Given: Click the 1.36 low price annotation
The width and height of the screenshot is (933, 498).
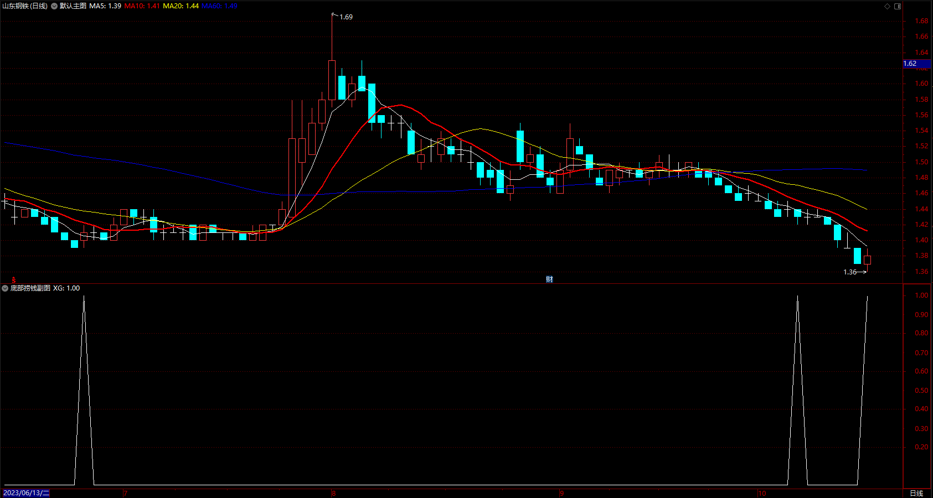Looking at the screenshot, I should 850,272.
